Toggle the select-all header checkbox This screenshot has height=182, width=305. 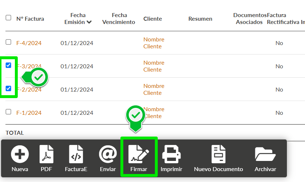(8, 17)
